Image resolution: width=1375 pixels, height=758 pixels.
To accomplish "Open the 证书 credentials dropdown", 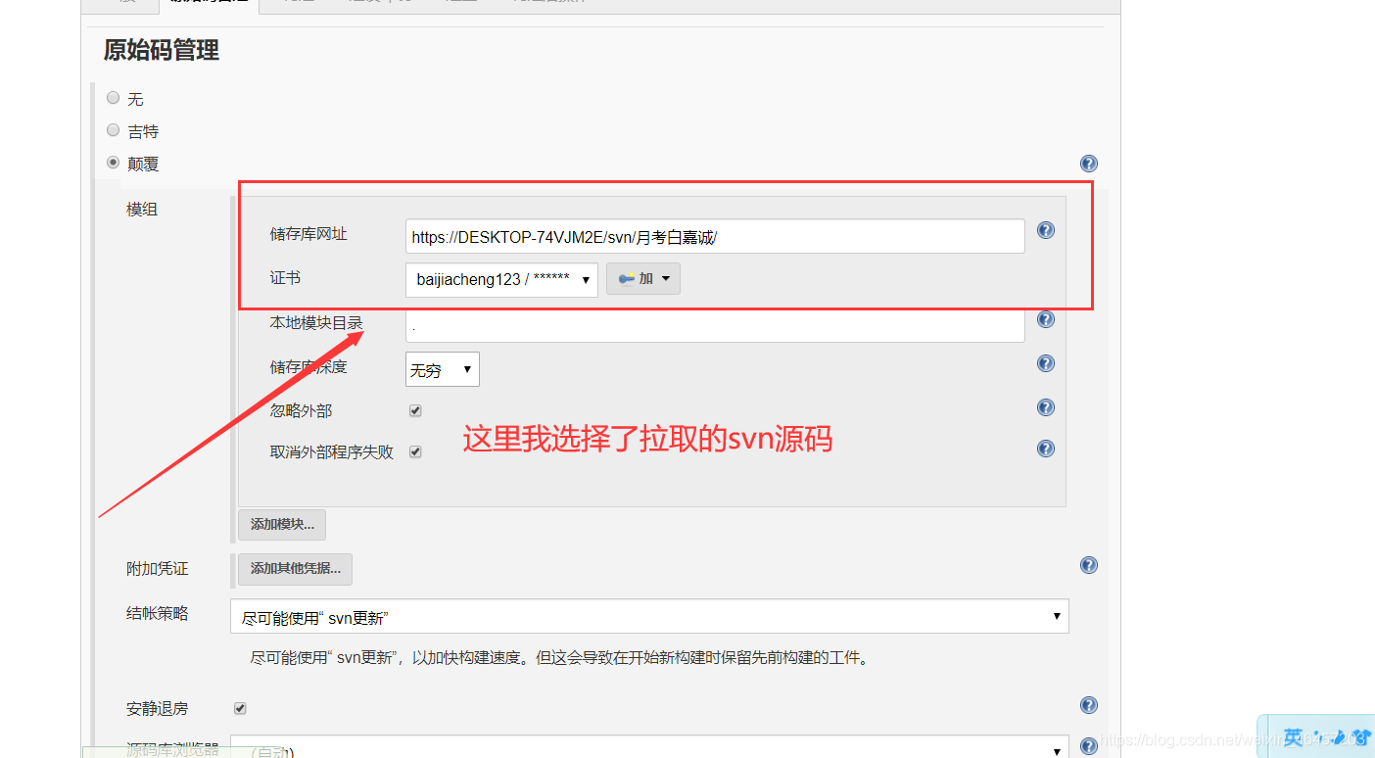I will [x=501, y=279].
